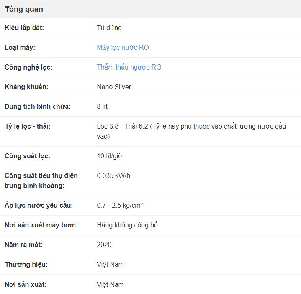Click the Dung tích bình chứa label

38,107
